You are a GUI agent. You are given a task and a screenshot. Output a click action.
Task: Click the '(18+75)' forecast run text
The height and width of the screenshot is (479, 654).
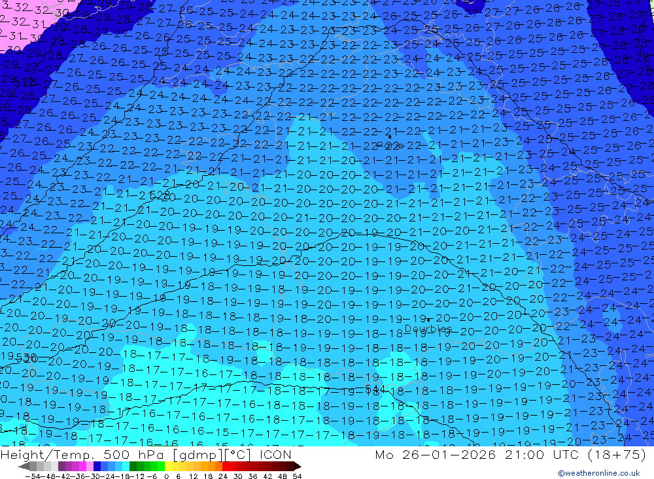pos(617,454)
